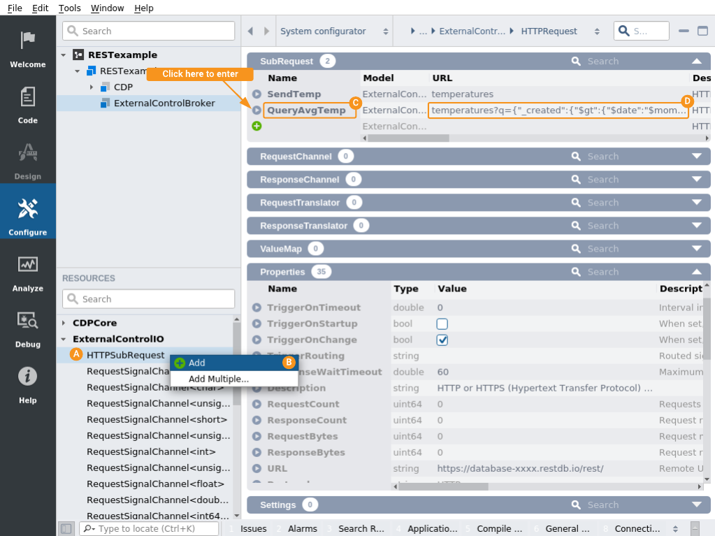Open the Help info icon
715x536 pixels.
pos(28,378)
